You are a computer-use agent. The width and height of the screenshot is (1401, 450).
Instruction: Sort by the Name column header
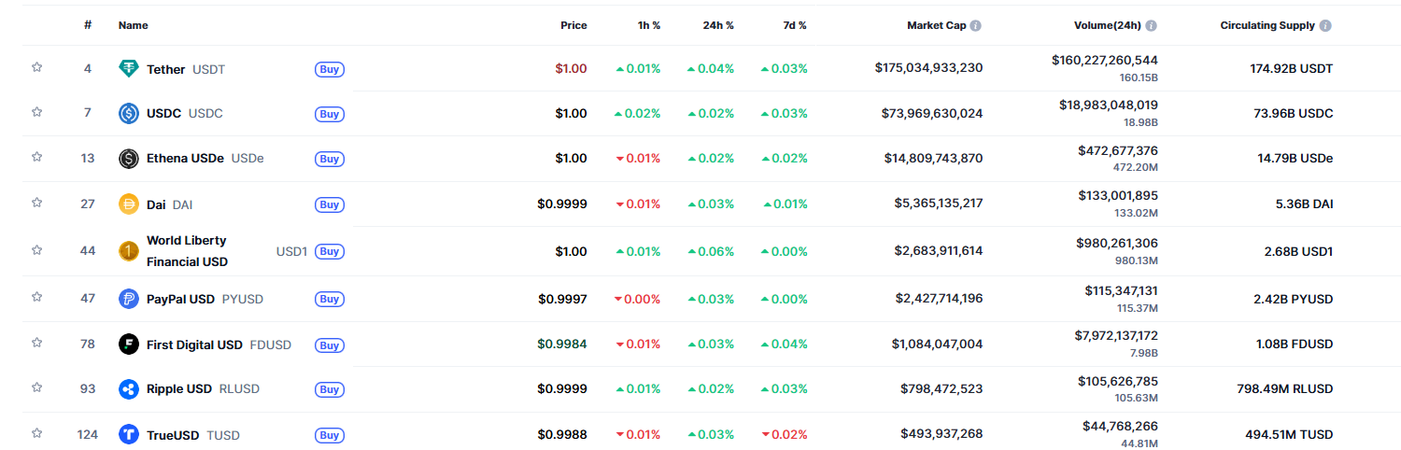[133, 25]
